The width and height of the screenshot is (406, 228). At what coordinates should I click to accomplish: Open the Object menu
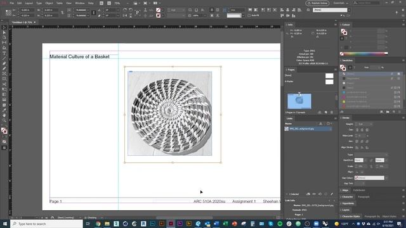(x=49, y=3)
